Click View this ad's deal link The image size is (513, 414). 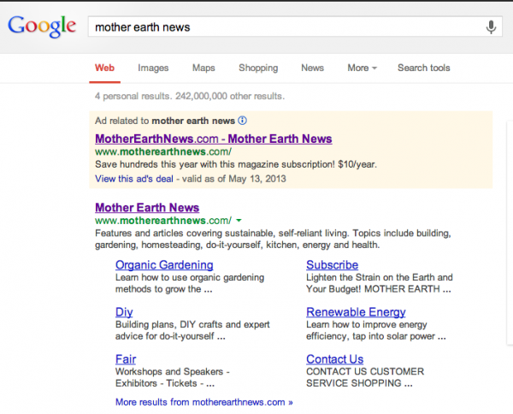134,179
